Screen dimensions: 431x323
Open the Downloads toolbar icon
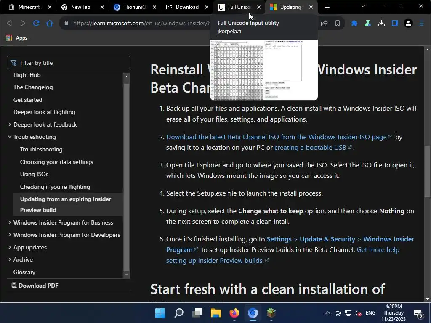pyautogui.click(x=381, y=24)
